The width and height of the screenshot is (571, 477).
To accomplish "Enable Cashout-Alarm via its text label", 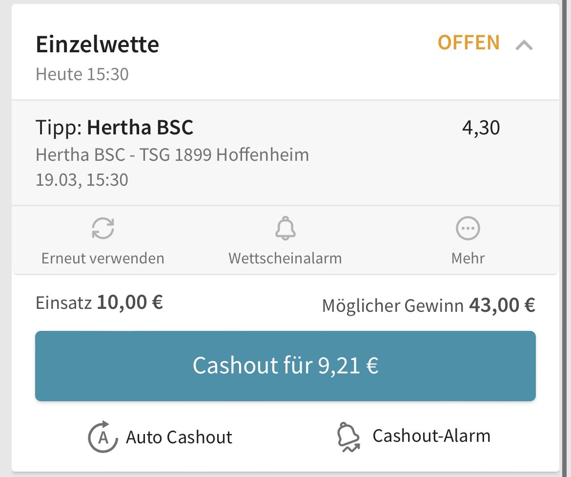I will [x=431, y=436].
